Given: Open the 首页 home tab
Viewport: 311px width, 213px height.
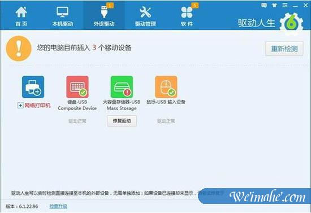Looking at the screenshot, I should [21, 16].
